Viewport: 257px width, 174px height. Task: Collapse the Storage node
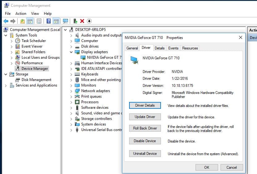pyautogui.click(x=6, y=74)
